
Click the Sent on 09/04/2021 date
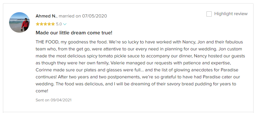coord(54,100)
